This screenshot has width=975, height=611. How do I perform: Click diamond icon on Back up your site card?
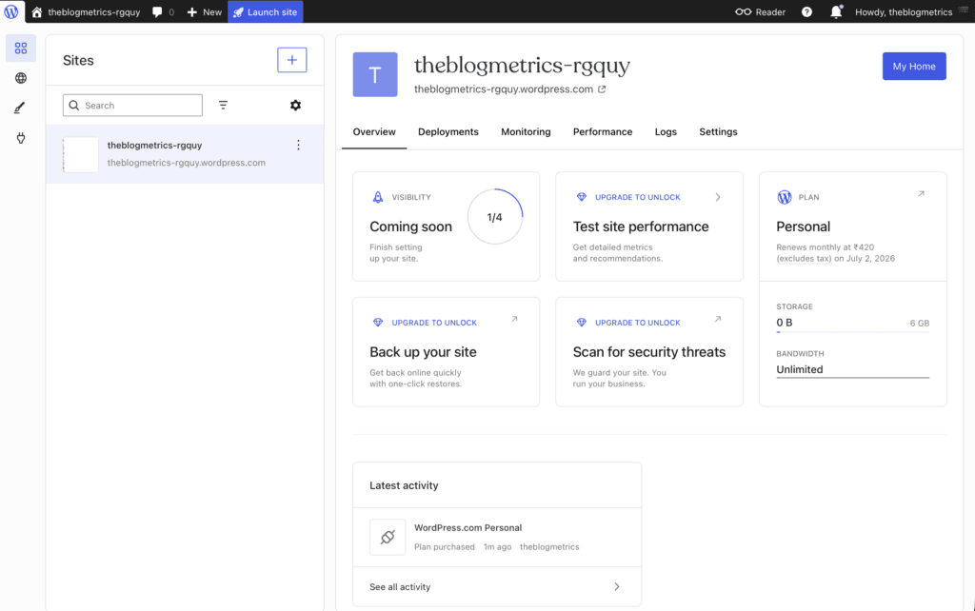tap(377, 322)
